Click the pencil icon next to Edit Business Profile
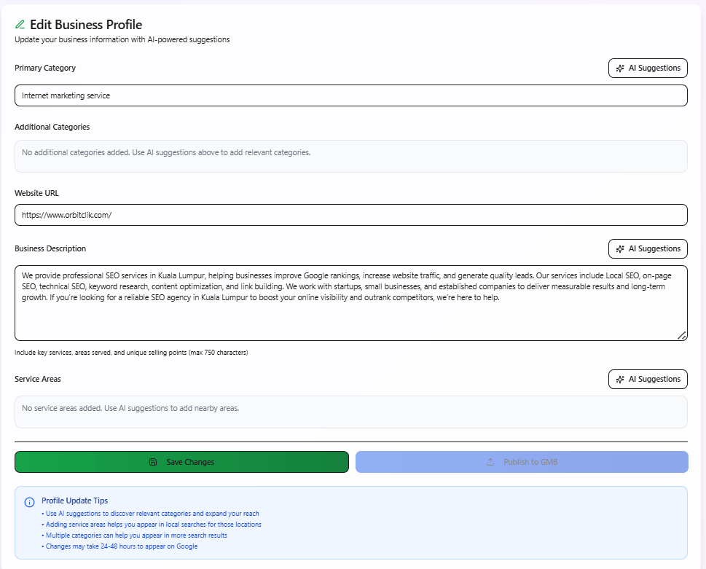The height and width of the screenshot is (569, 706). click(20, 24)
